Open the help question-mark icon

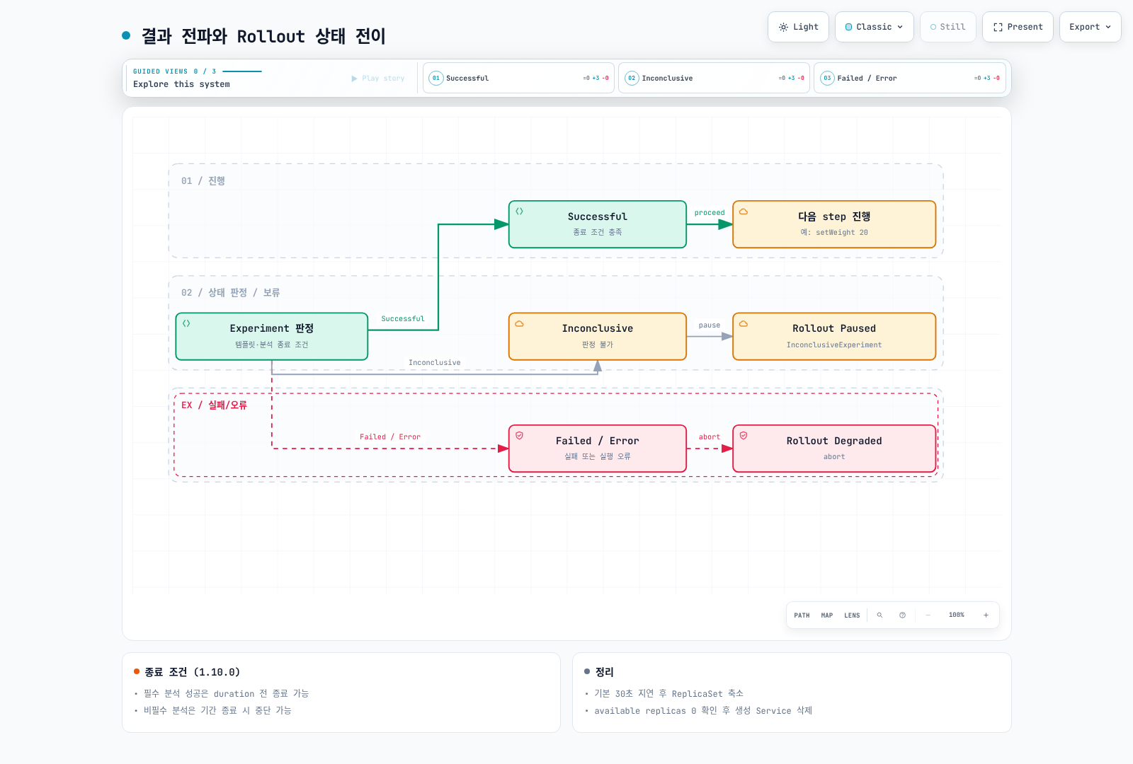pos(902,615)
